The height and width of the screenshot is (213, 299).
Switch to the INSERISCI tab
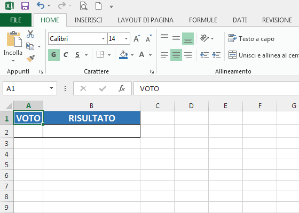click(x=88, y=20)
